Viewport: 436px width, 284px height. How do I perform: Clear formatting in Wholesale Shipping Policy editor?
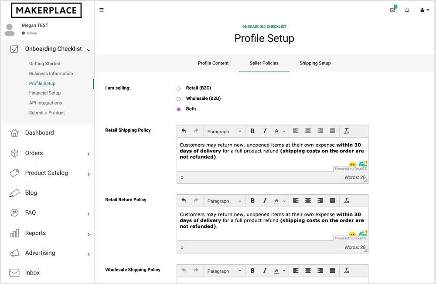[347, 270]
